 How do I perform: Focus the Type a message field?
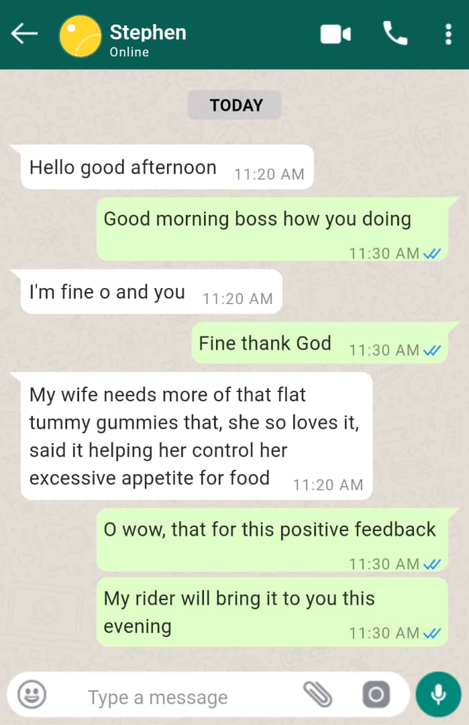click(185, 697)
